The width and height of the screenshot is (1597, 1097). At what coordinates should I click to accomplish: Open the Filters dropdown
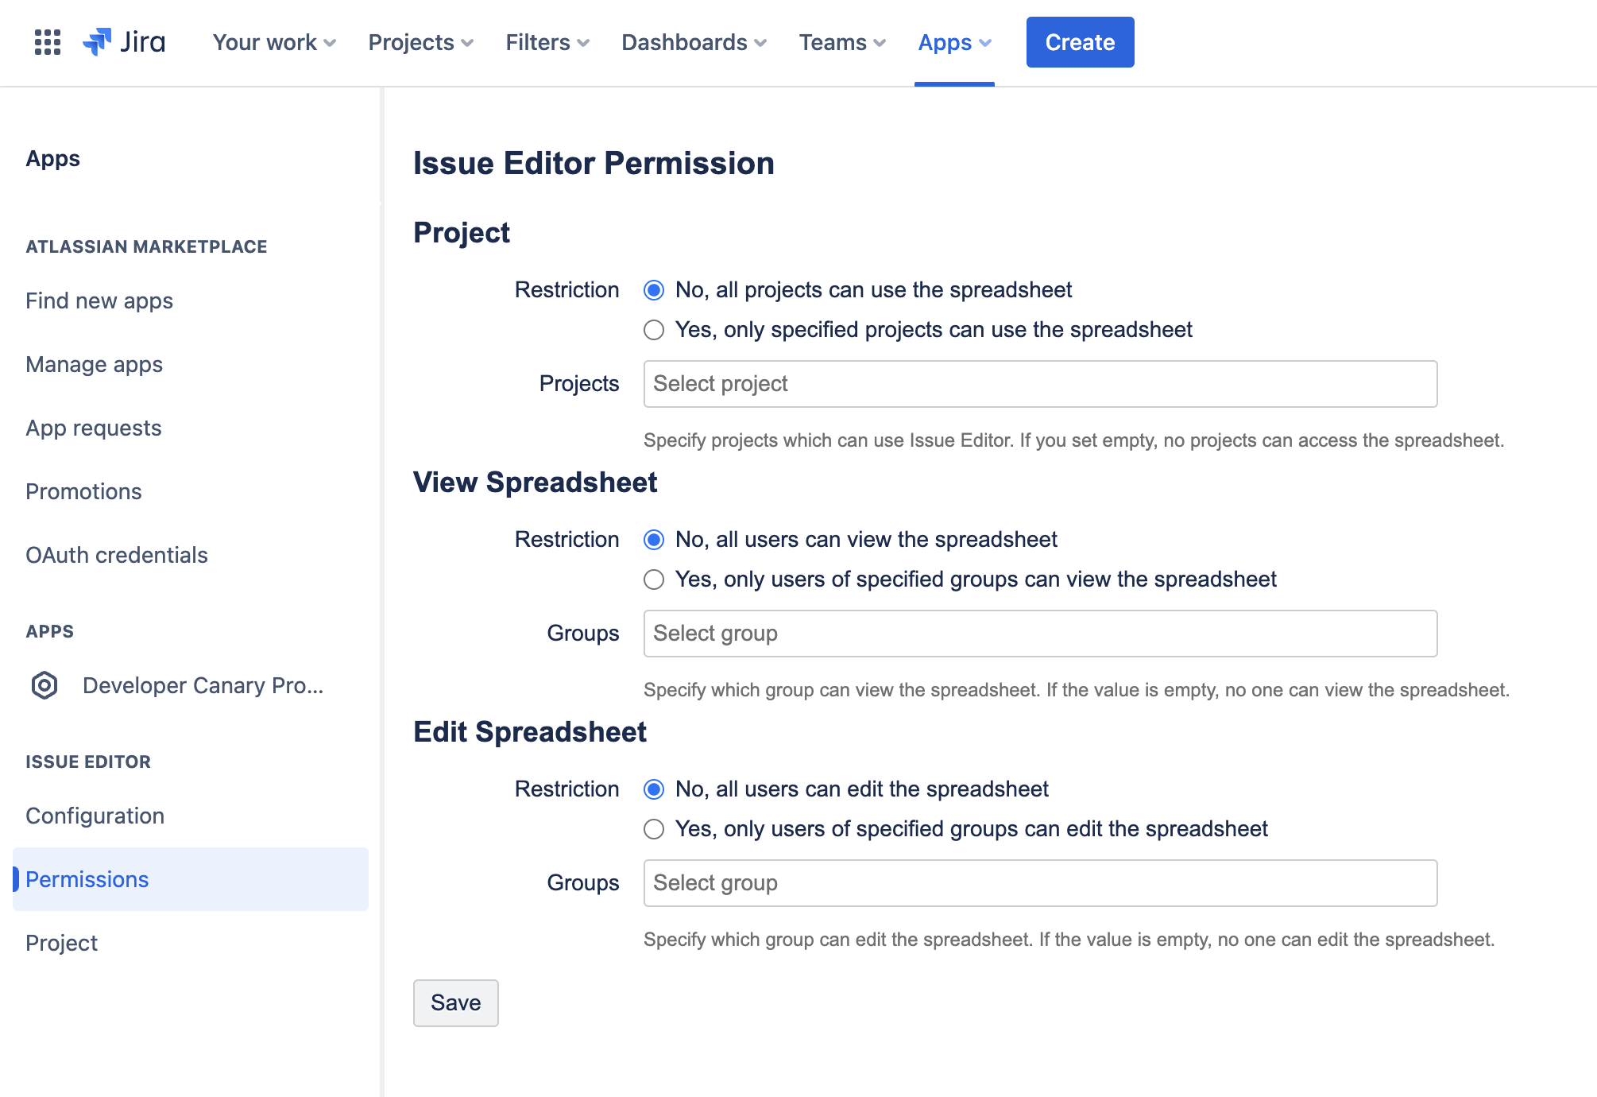tap(547, 42)
